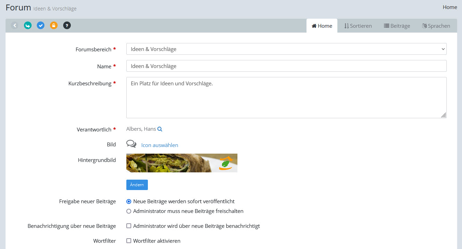This screenshot has height=249, width=462.
Task: Tick the 'Wortfilter aktivieren' checkbox
Action: [x=129, y=241]
